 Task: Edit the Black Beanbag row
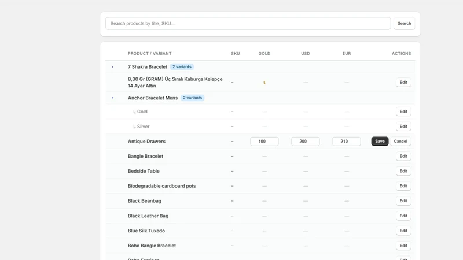click(403, 200)
